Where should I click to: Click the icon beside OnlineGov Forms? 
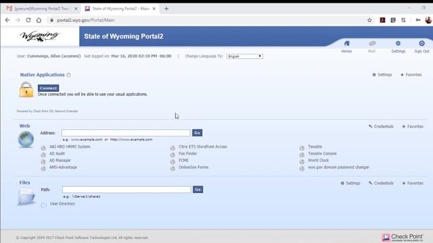coord(173,169)
